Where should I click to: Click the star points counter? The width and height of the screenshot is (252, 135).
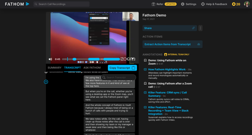[236, 4]
